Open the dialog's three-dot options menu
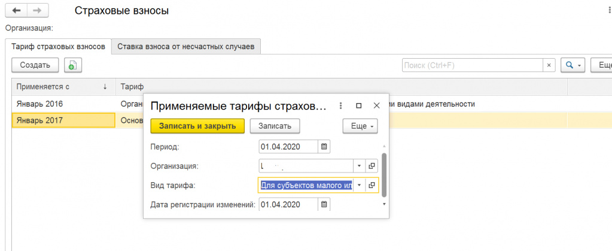The image size is (612, 251). tap(340, 106)
